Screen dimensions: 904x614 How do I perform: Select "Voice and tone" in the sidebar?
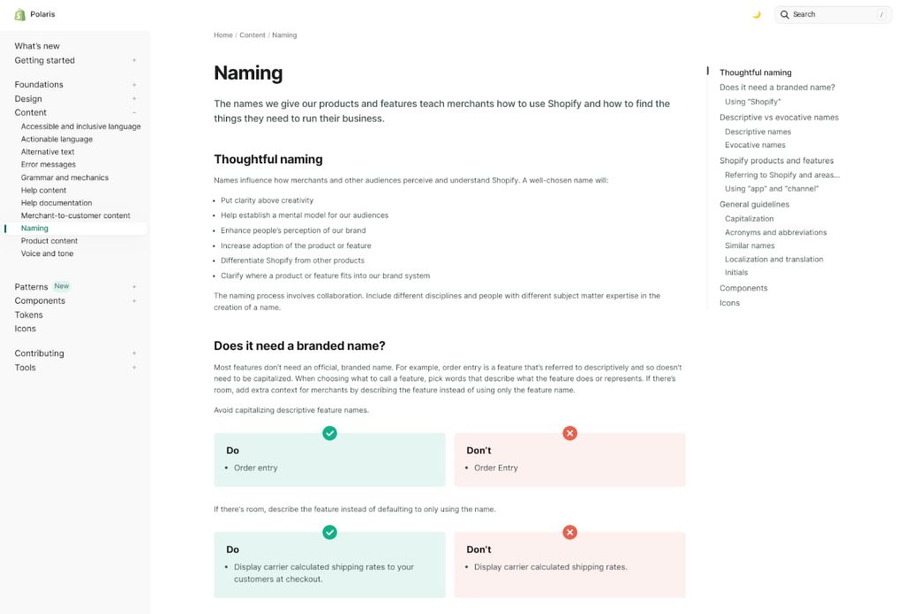[47, 253]
